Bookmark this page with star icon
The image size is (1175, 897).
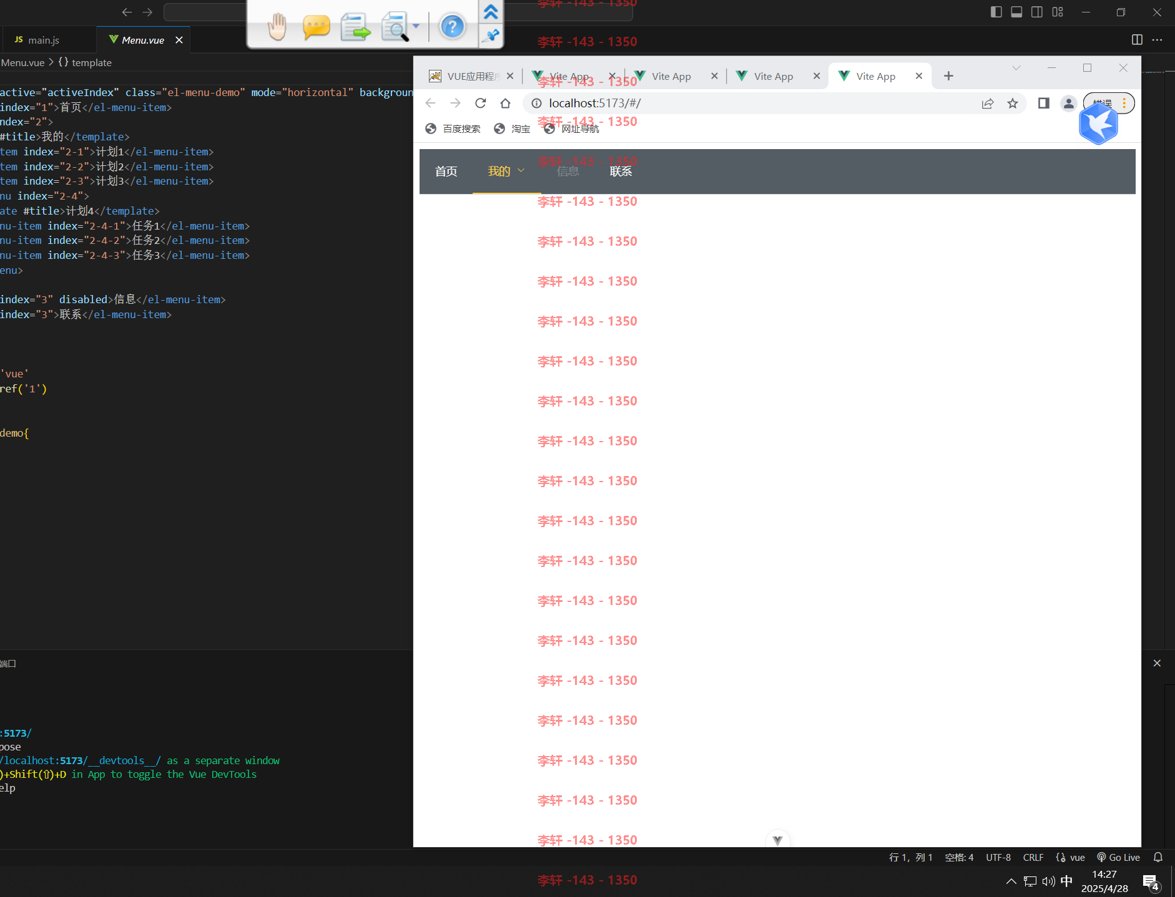(x=1013, y=103)
